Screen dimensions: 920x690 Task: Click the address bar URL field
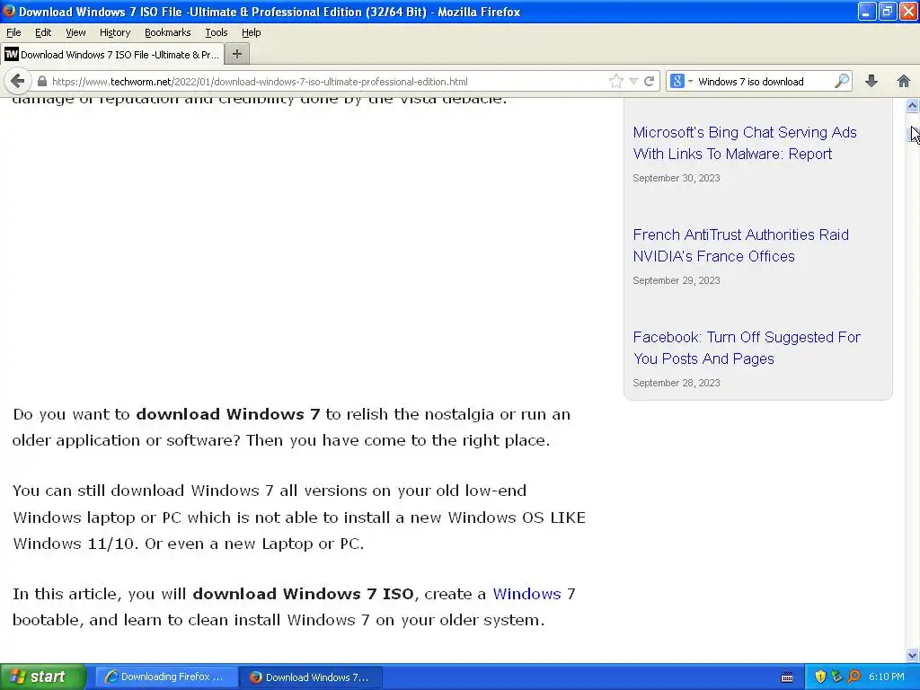coord(327,82)
